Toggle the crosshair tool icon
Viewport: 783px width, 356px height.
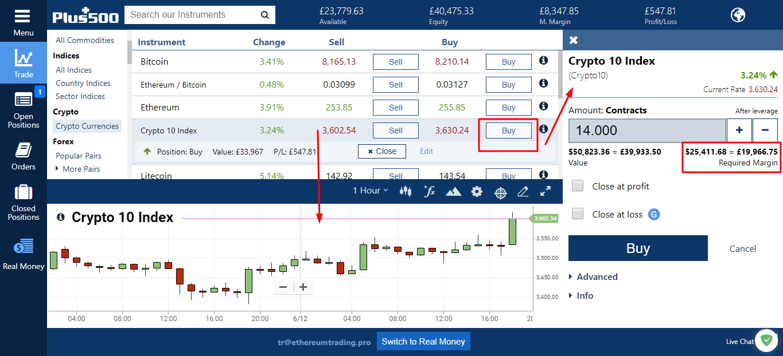[x=501, y=192]
